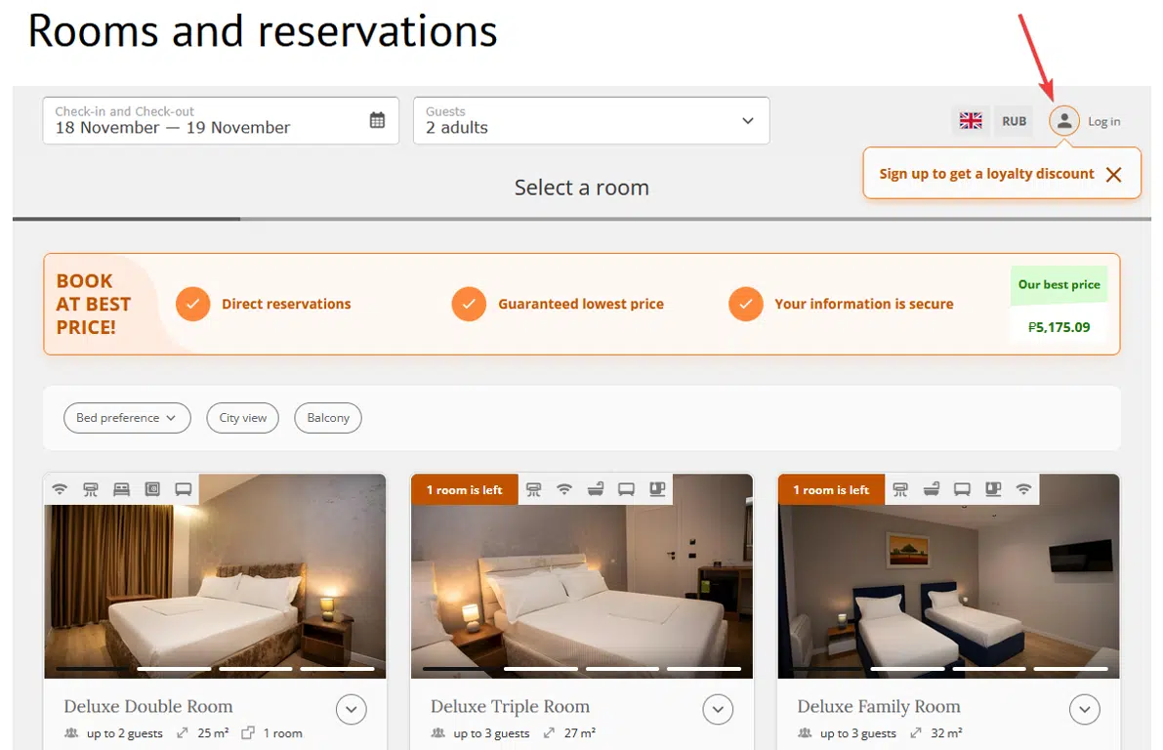The height and width of the screenshot is (750, 1163).
Task: Click safe icon on Deluxe Double Room
Action: [151, 489]
